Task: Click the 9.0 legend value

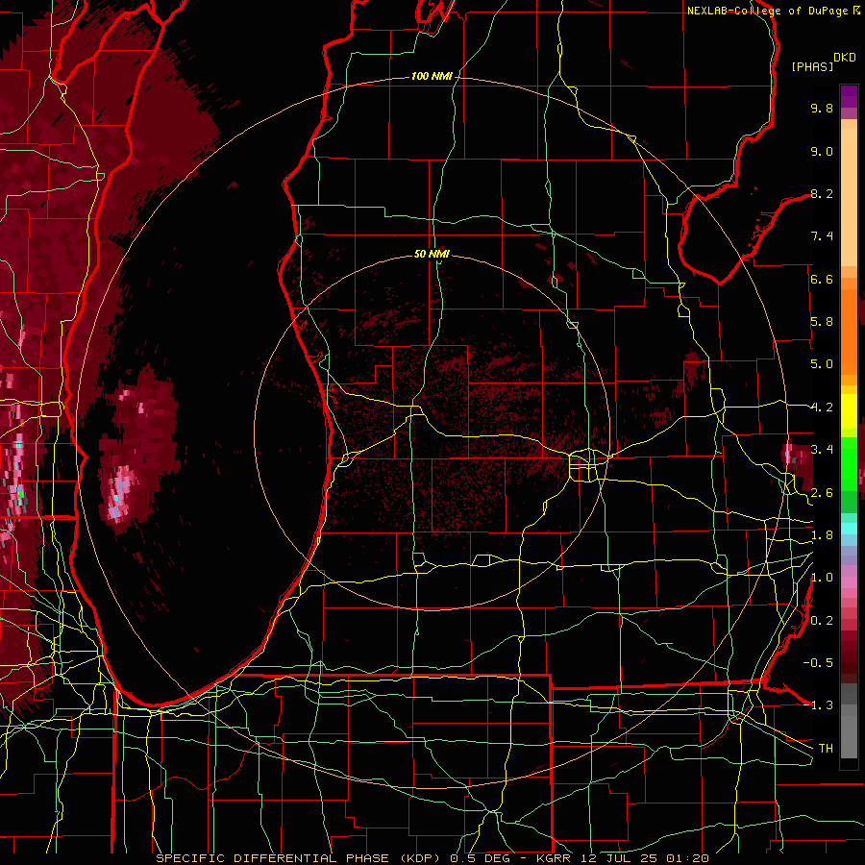Action: point(822,151)
